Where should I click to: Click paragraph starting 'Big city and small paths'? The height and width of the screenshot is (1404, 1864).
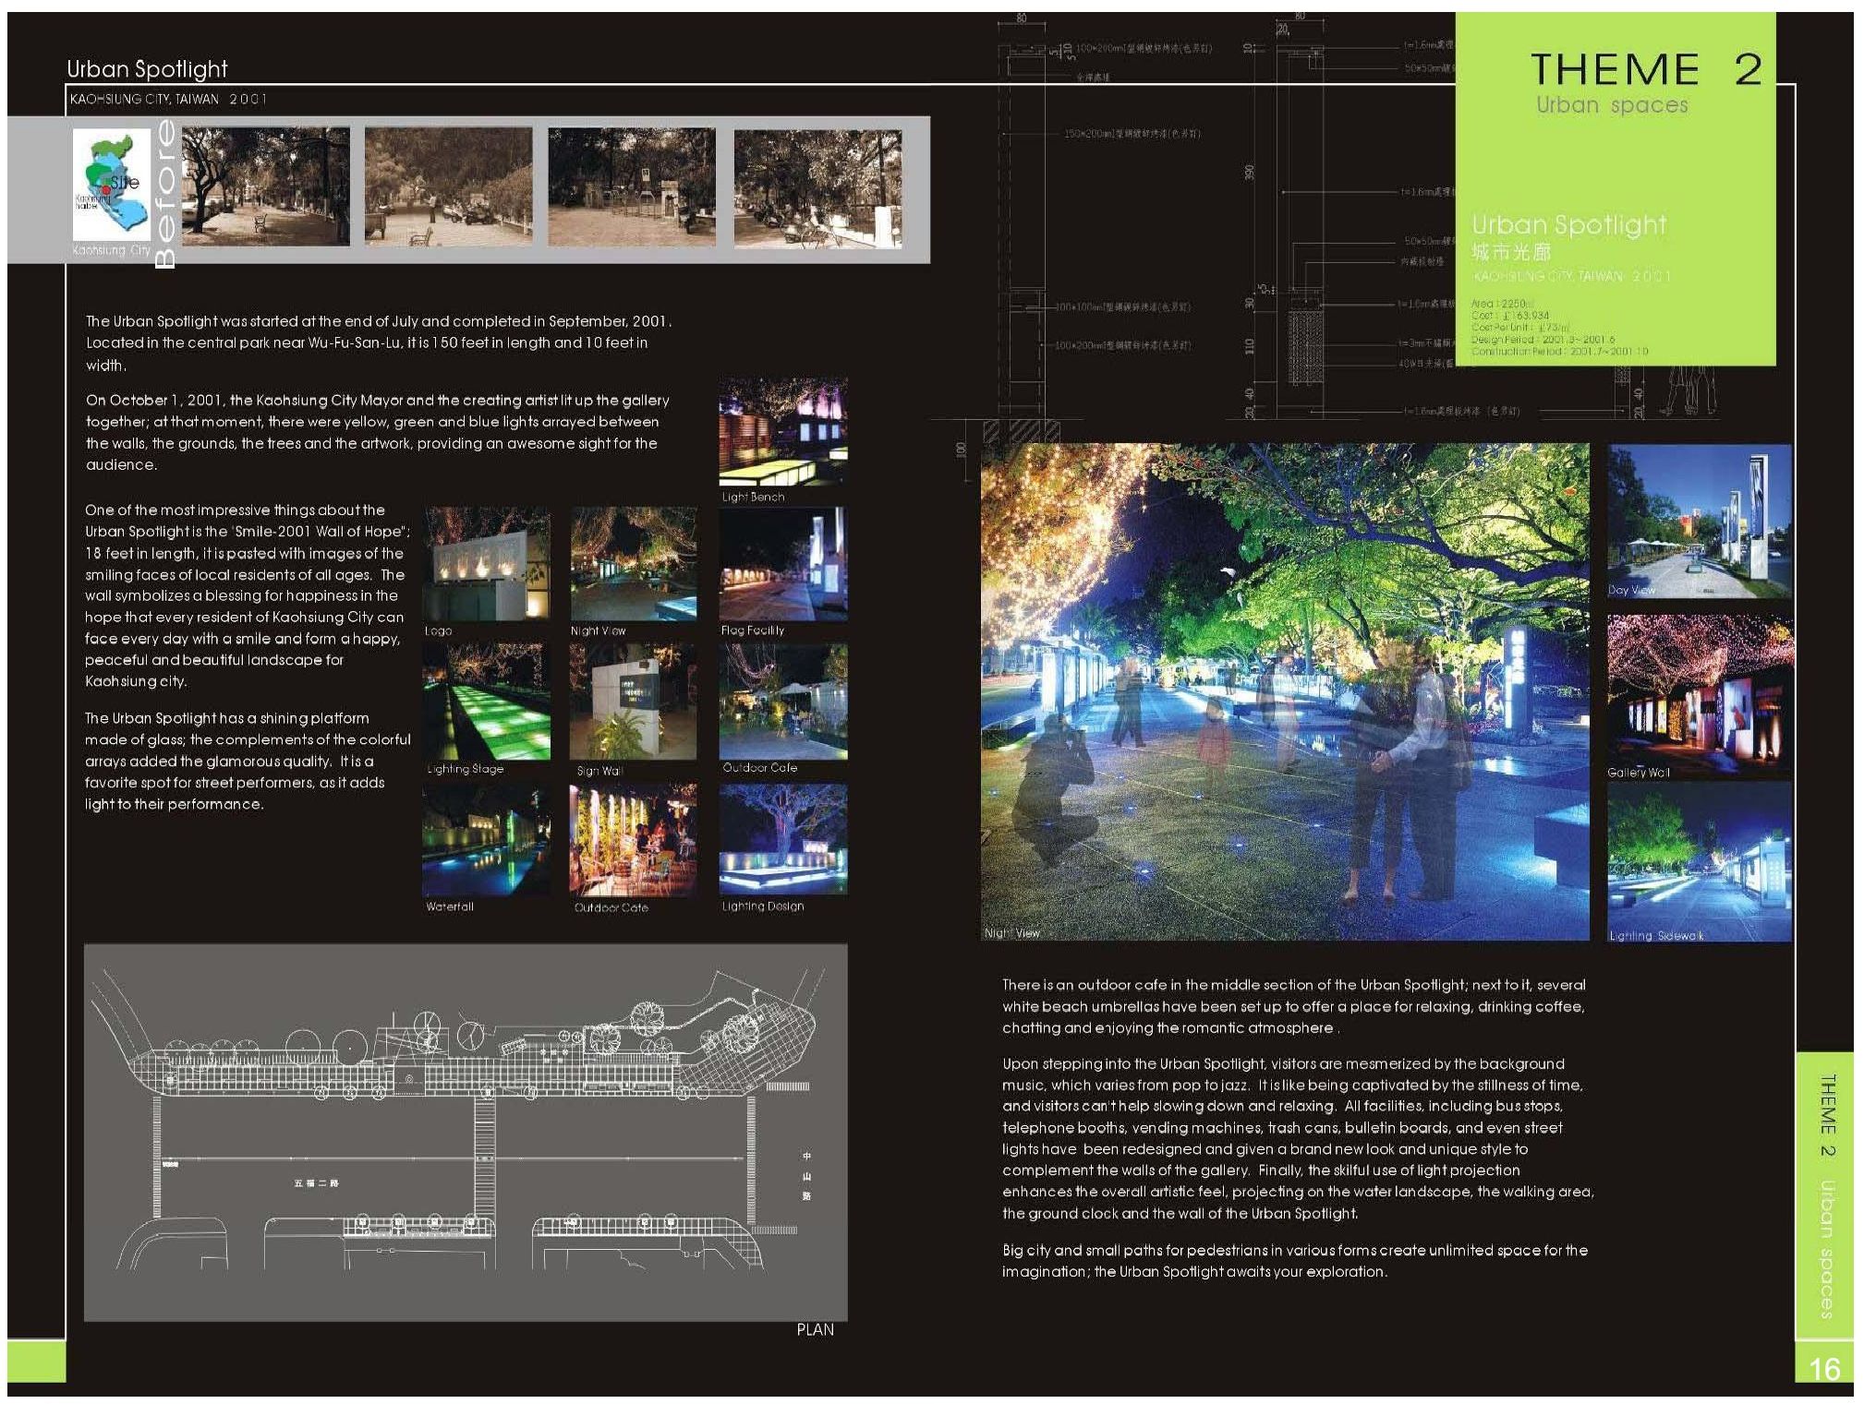pyautogui.click(x=1295, y=1261)
